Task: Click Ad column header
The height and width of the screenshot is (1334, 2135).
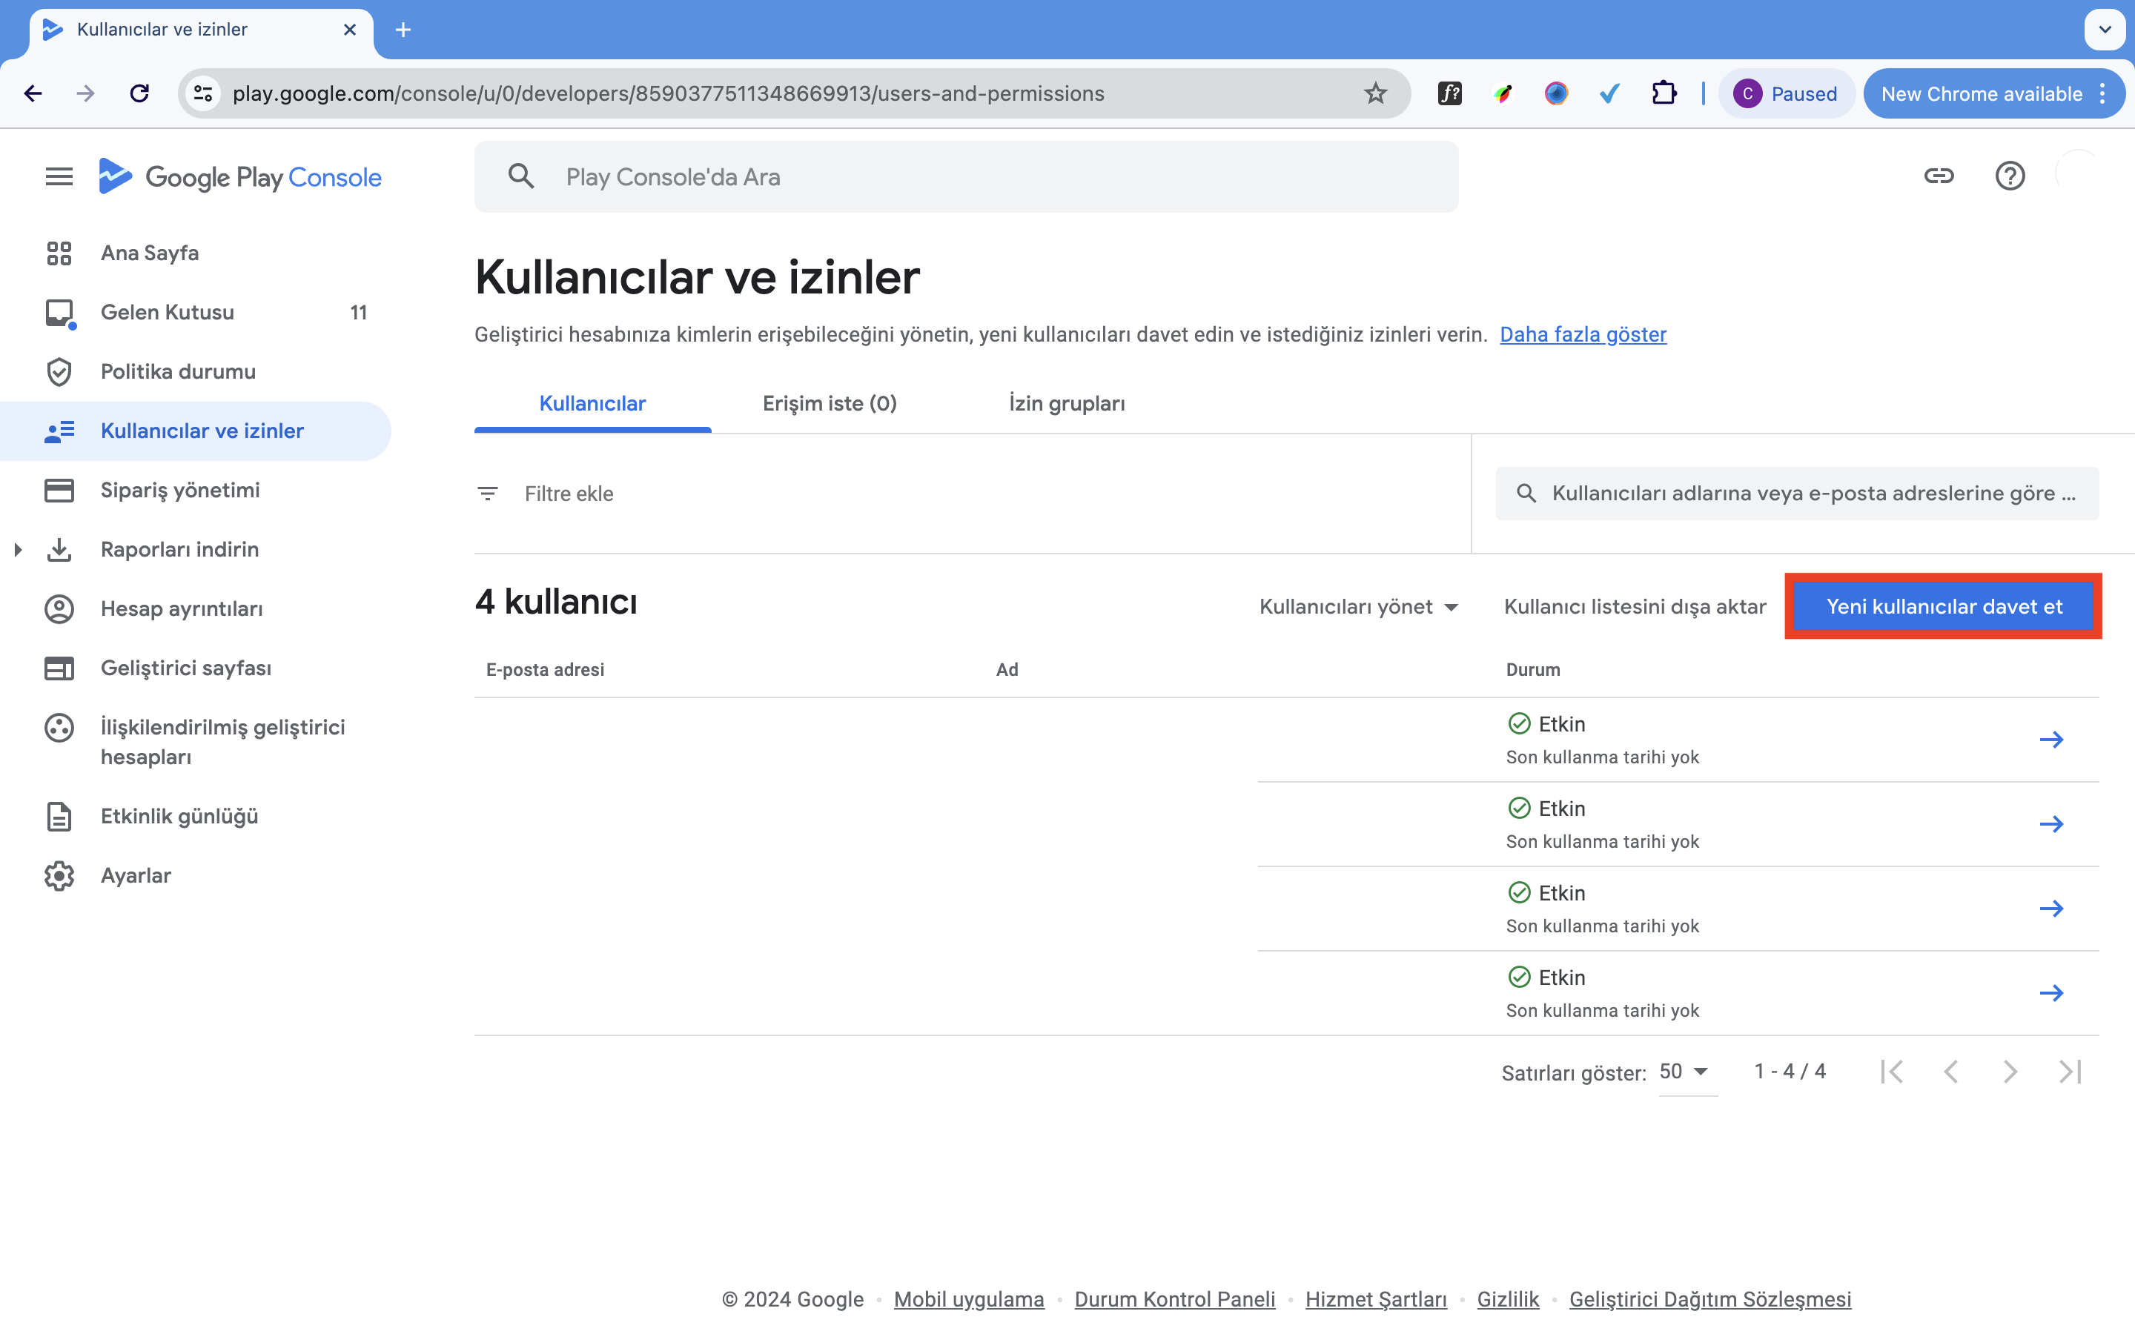Action: (1007, 670)
